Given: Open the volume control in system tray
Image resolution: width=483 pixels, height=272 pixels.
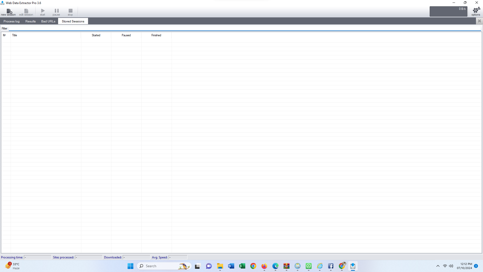Looking at the screenshot, I should [451, 266].
